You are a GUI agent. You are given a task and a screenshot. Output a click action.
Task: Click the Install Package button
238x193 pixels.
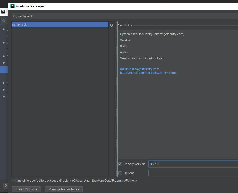26,189
